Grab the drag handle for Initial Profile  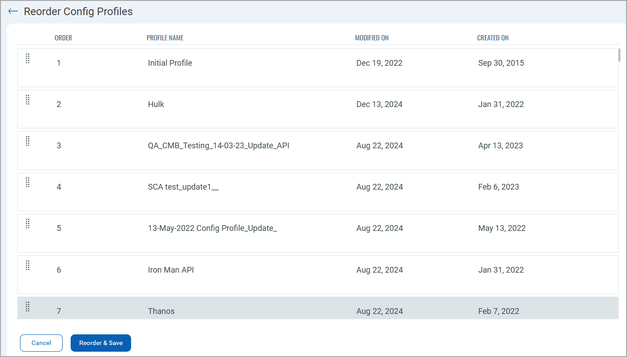(x=28, y=58)
